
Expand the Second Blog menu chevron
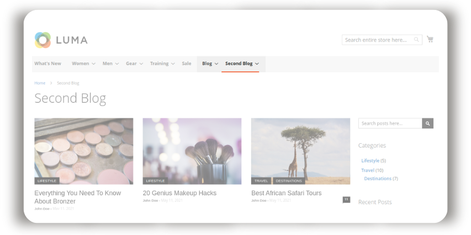click(x=257, y=64)
